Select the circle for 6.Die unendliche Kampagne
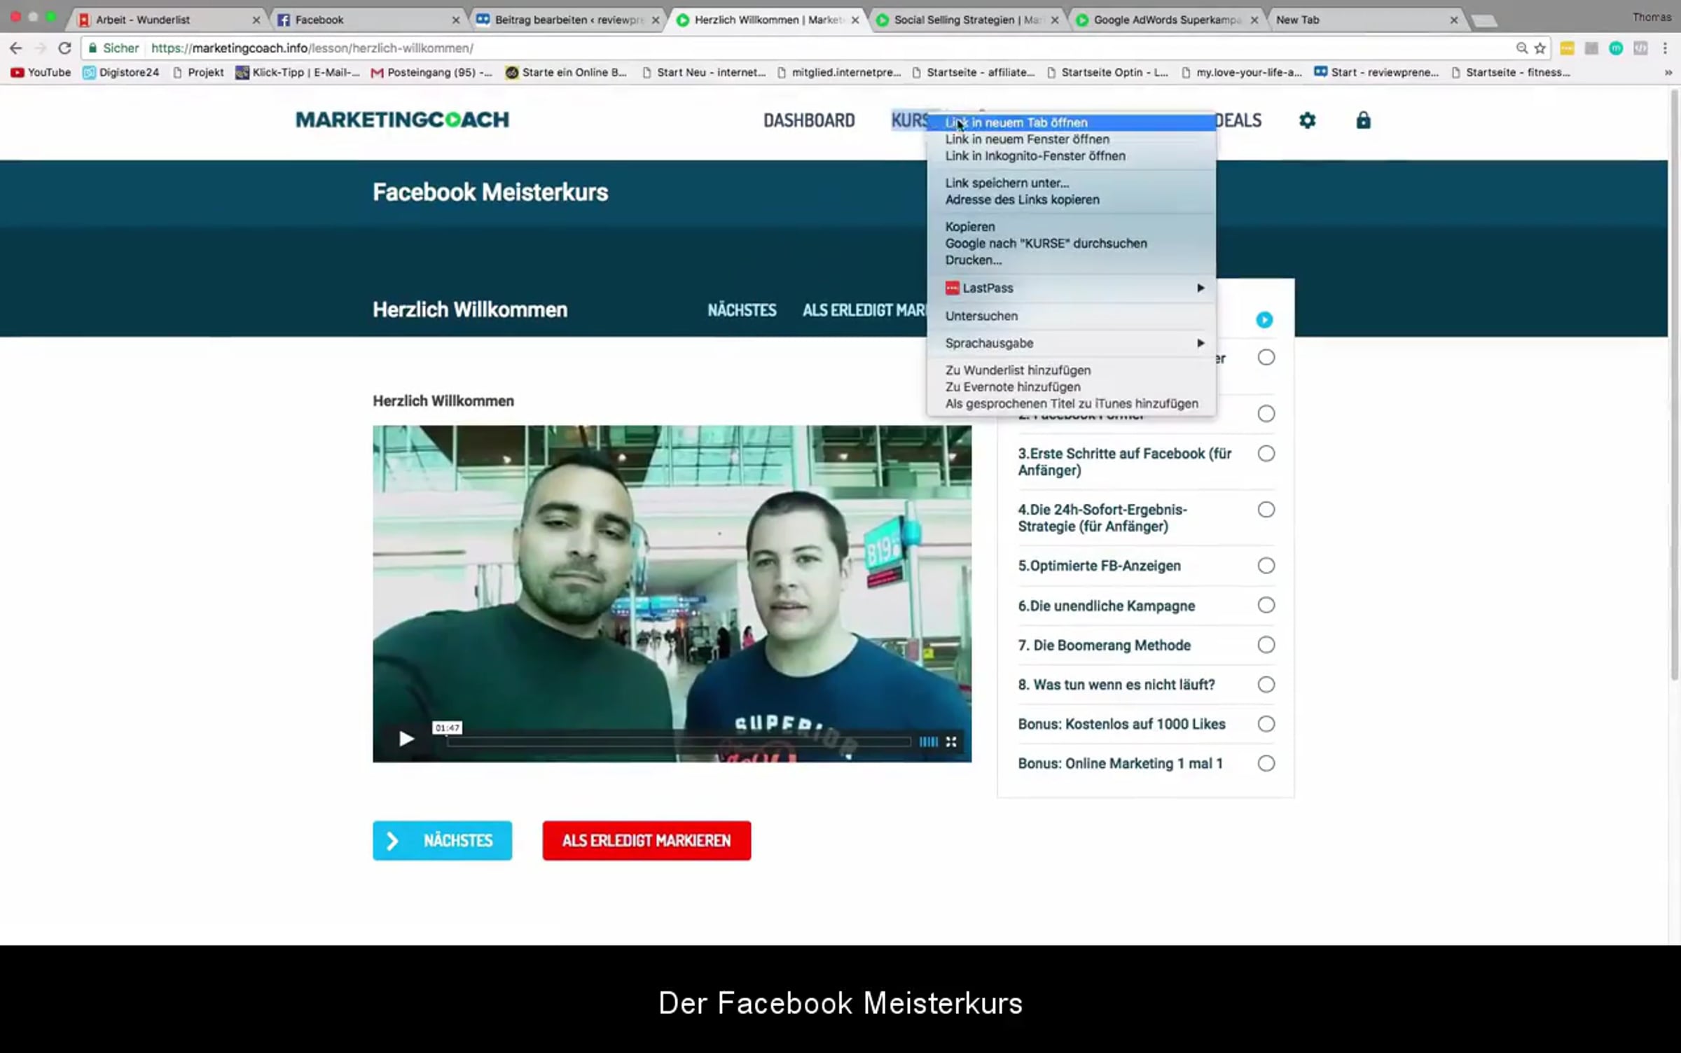 point(1266,605)
